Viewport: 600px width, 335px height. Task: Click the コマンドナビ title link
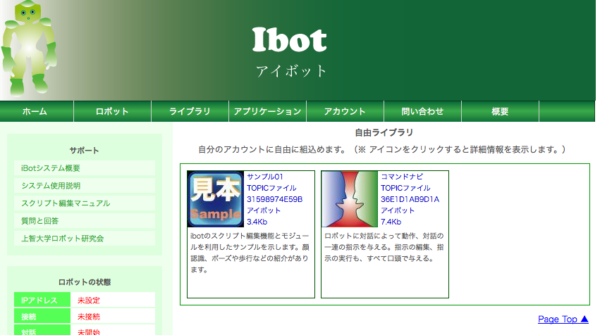[402, 177]
